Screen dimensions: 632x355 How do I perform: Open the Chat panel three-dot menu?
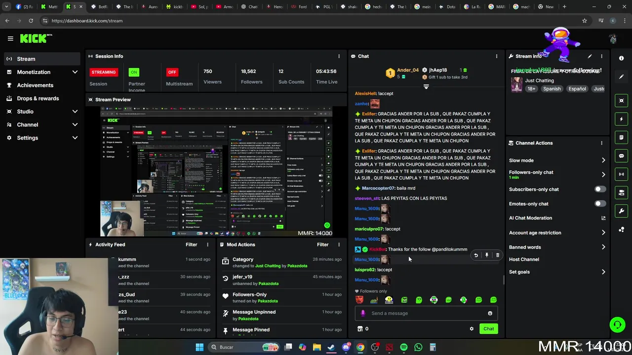point(497,56)
